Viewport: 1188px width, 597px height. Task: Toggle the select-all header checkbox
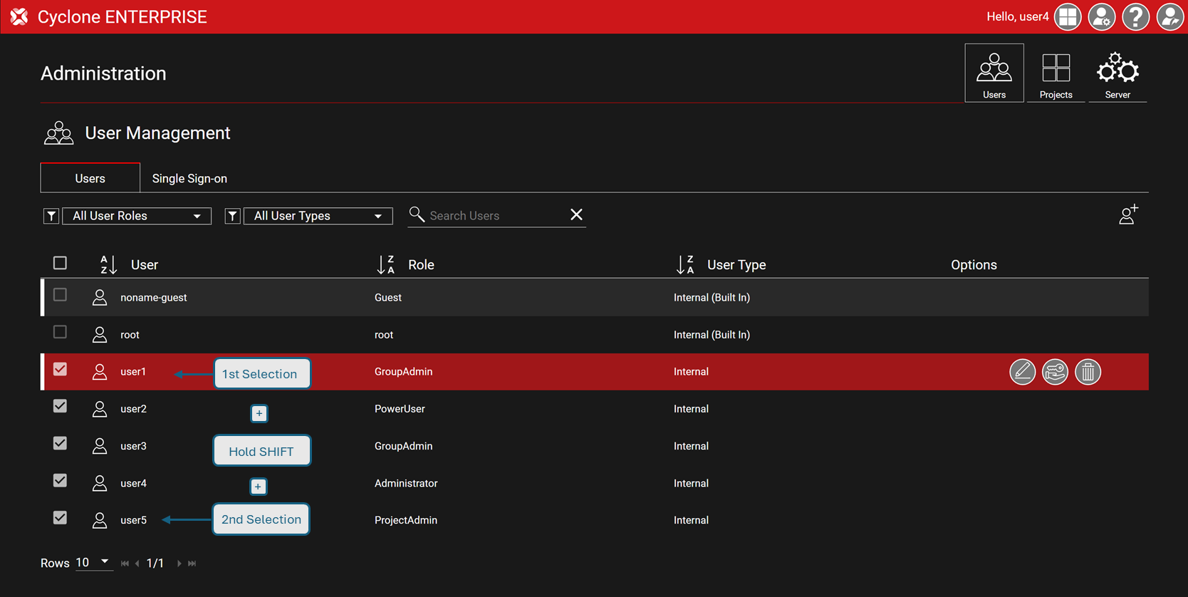coord(61,264)
